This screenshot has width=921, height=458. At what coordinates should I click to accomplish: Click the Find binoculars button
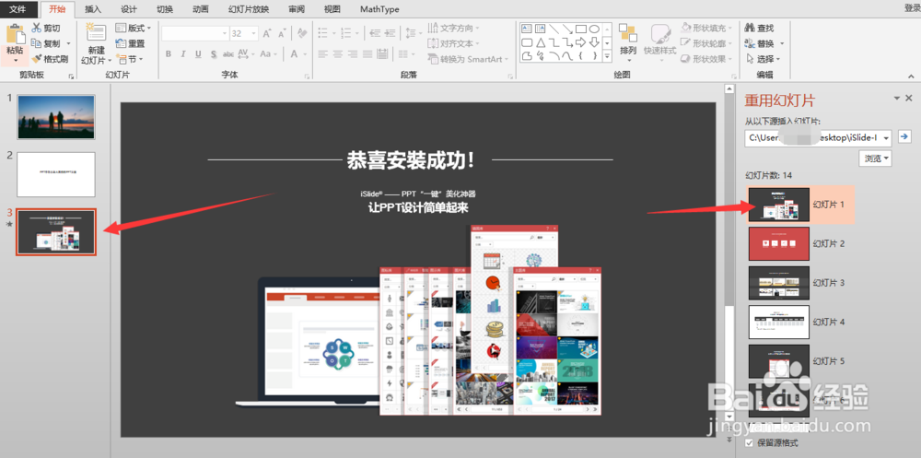click(760, 28)
